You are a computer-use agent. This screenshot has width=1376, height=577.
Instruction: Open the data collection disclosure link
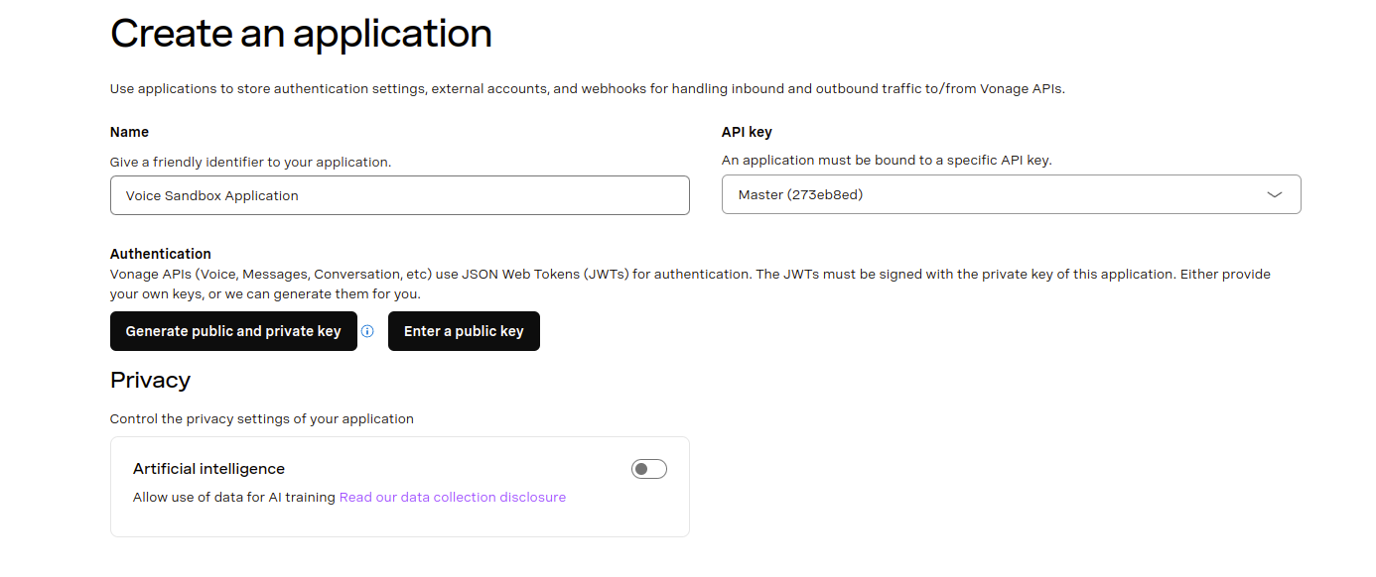453,497
